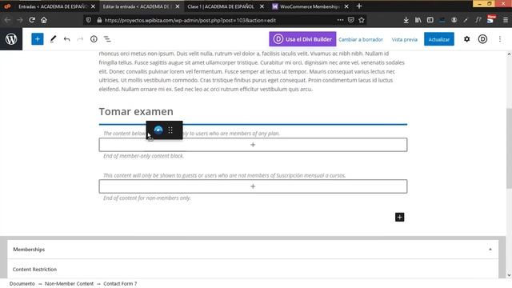This screenshot has height=288, width=512.
Task: Undo the last editor change
Action: pos(67,39)
